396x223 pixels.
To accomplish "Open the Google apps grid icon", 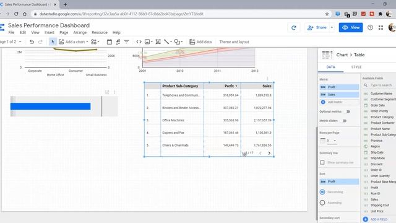I will 381,27.
